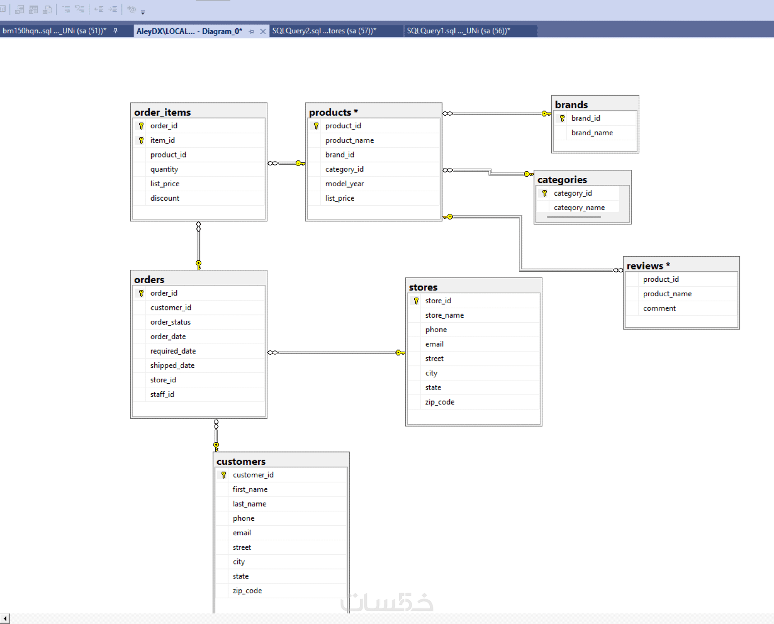Image resolution: width=774 pixels, height=624 pixels.
Task: Select the shipped_date column in orders
Action: click(199, 365)
